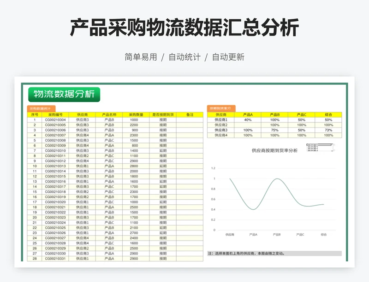Select the 综合 header in rate table
The image size is (369, 282).
(x=328, y=115)
